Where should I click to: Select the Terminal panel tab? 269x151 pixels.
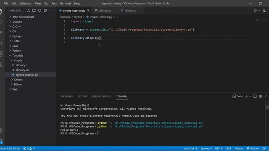tap(122, 96)
